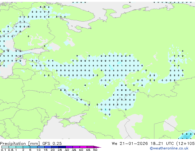
Task: Click the 1–2 mm legend swatch
Action: (x=19, y=147)
